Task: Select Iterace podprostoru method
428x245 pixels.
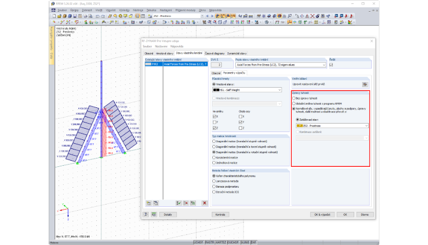Action: click(x=214, y=187)
